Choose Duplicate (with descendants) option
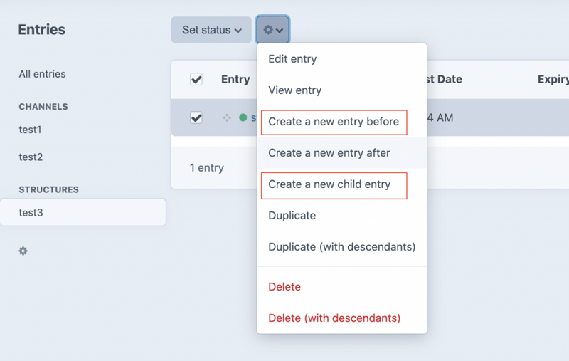569x361 pixels. [x=341, y=247]
